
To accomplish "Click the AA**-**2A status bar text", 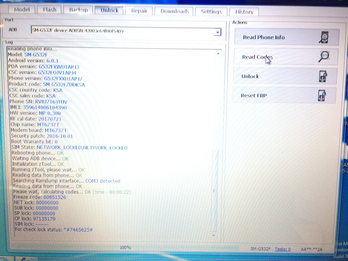I will tap(311, 249).
